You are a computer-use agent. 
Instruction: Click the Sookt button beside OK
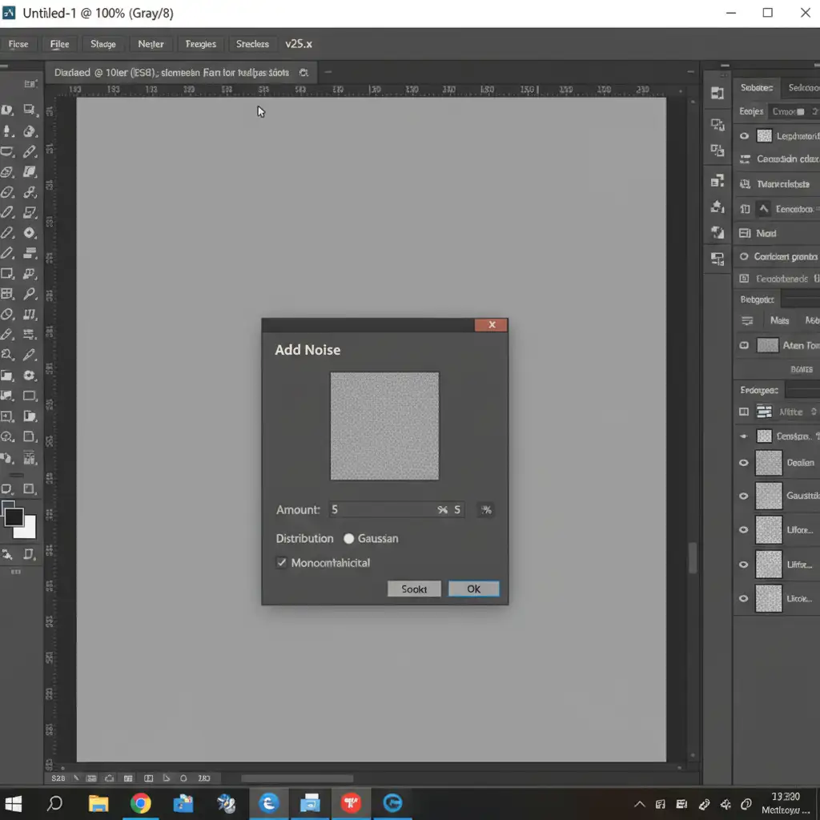click(414, 589)
